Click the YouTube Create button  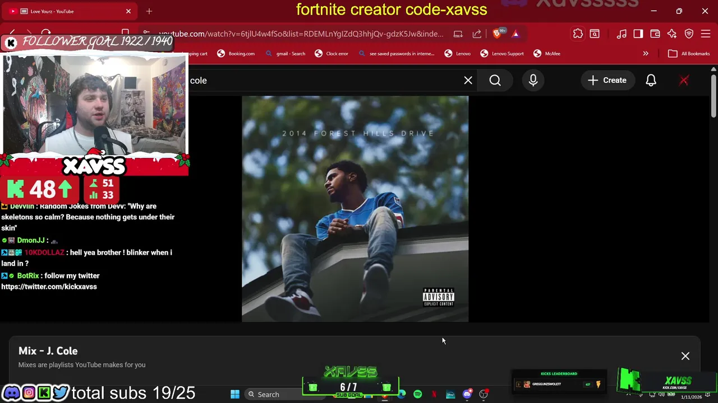click(x=607, y=81)
